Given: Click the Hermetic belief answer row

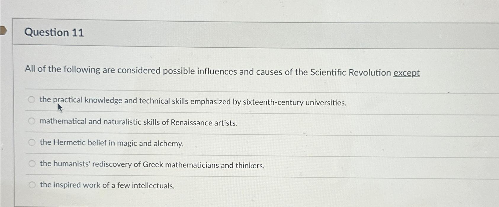Looking at the screenshot, I should pyautogui.click(x=112, y=143).
